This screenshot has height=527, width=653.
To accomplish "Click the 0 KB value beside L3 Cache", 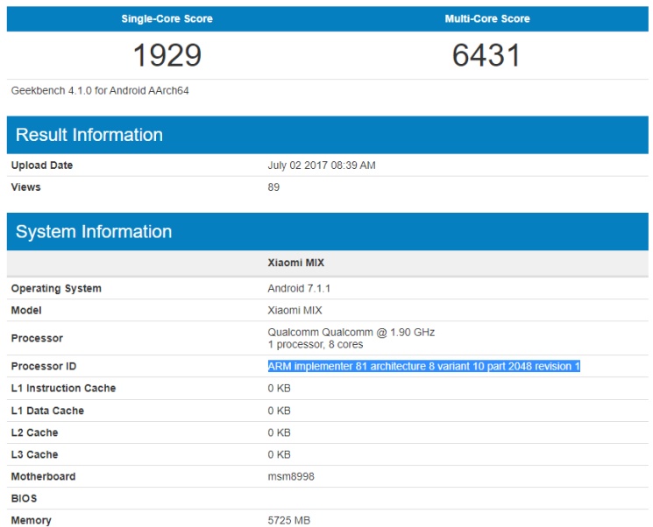I will coord(279,454).
